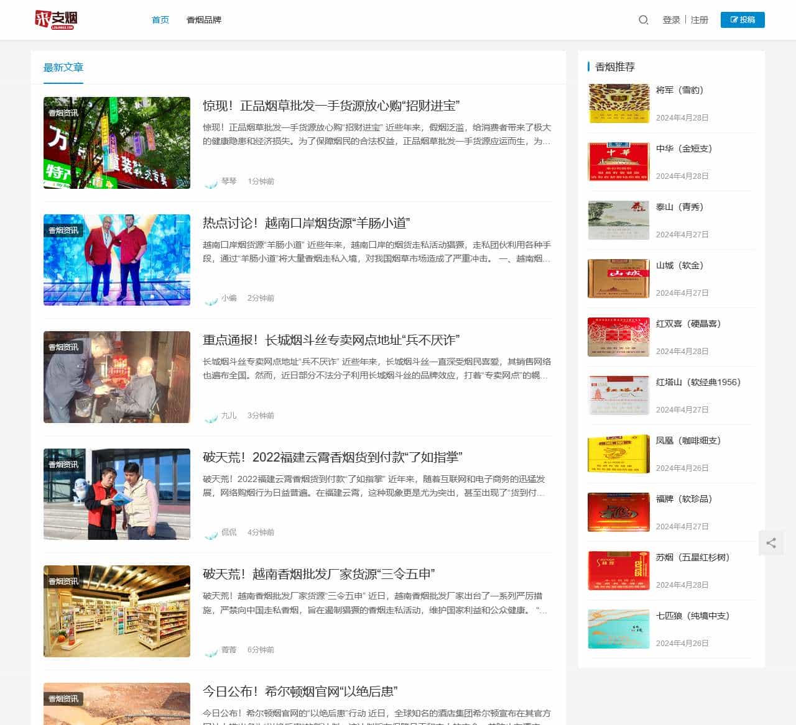The height and width of the screenshot is (725, 796).
Task: Click thumbnail of 正品烟草批发 article
Action: point(117,143)
